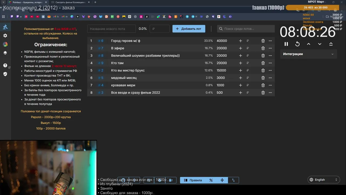Open the English language dropdown
The image size is (346, 195).
324,180
